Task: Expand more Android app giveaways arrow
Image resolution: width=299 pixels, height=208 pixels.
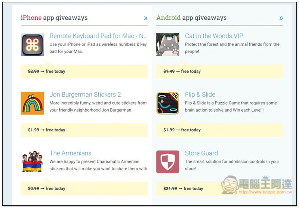Action: tap(281, 18)
